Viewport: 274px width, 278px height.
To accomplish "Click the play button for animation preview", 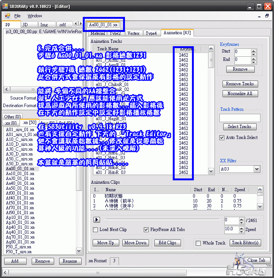I will (97, 220).
